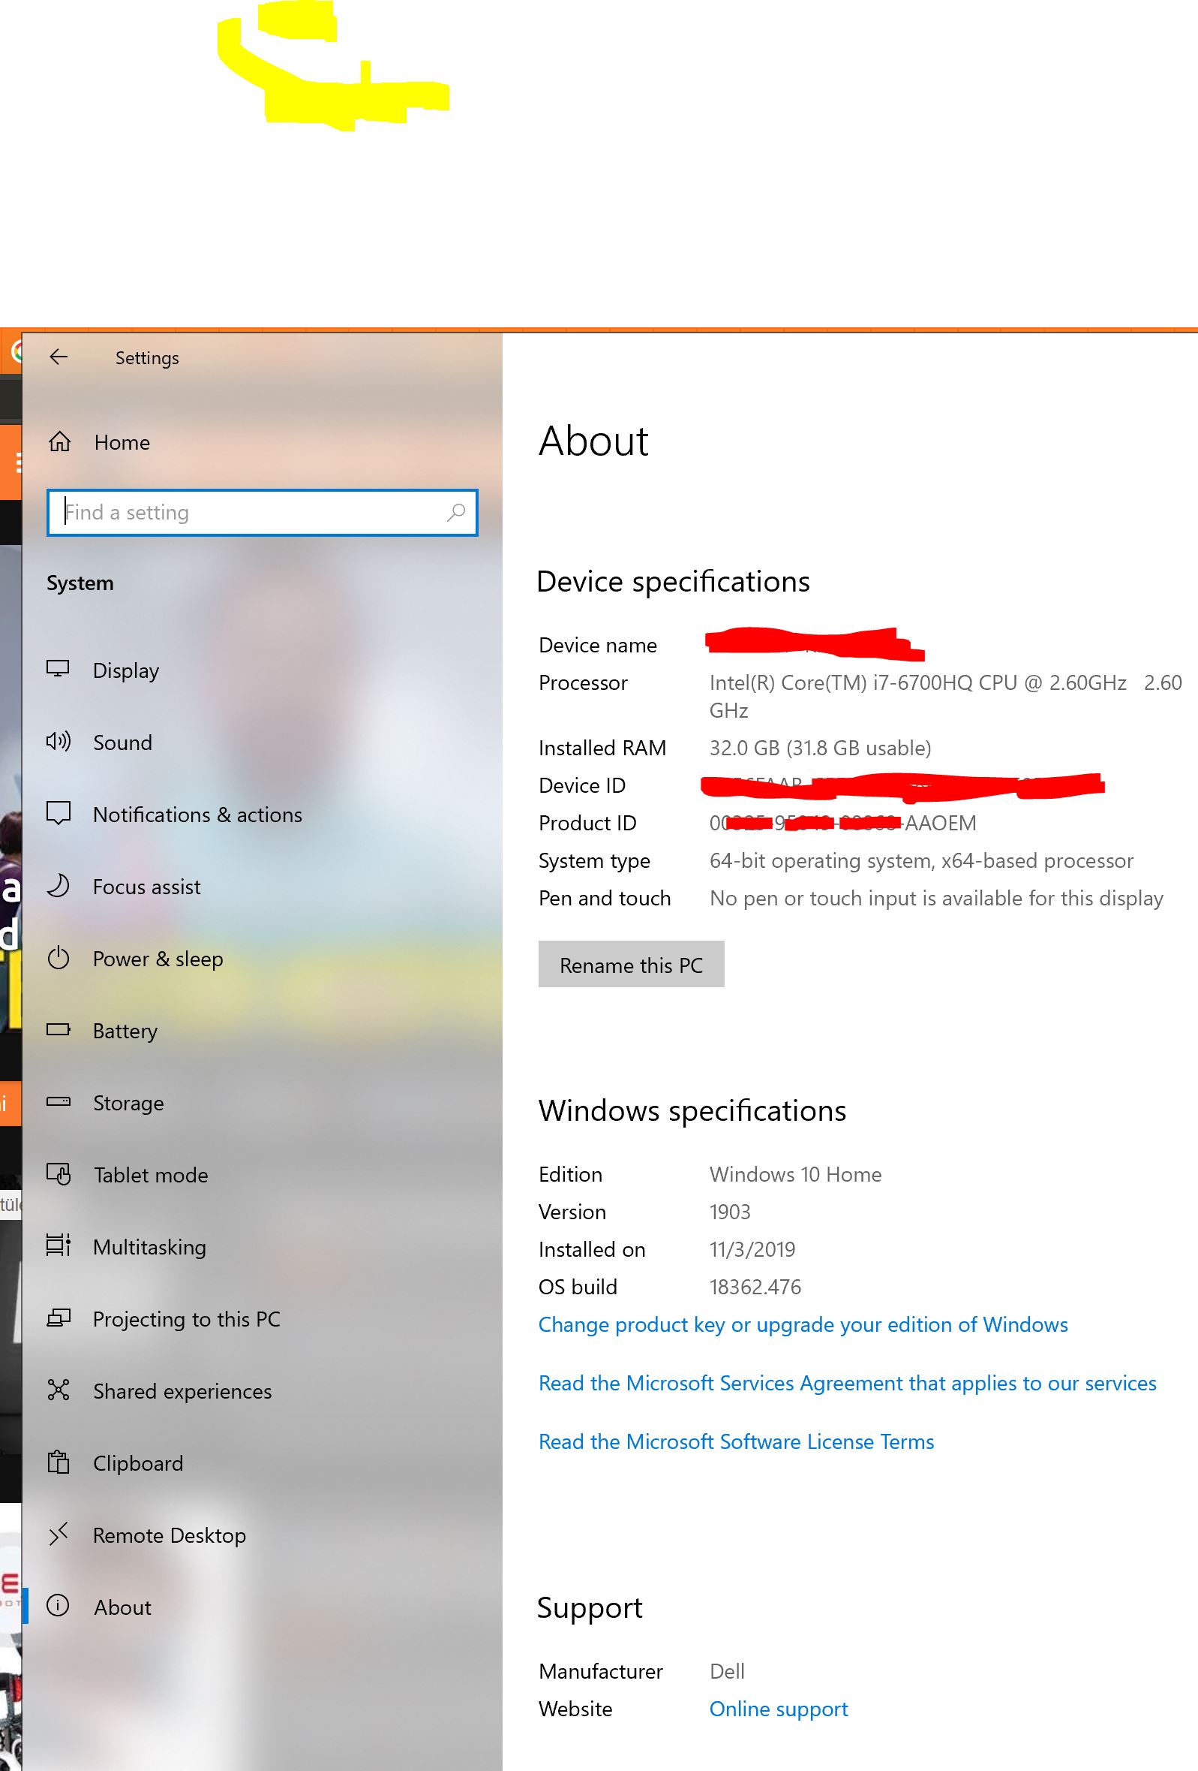Click the Find a setting field
This screenshot has height=1771, width=1198.
pos(262,512)
